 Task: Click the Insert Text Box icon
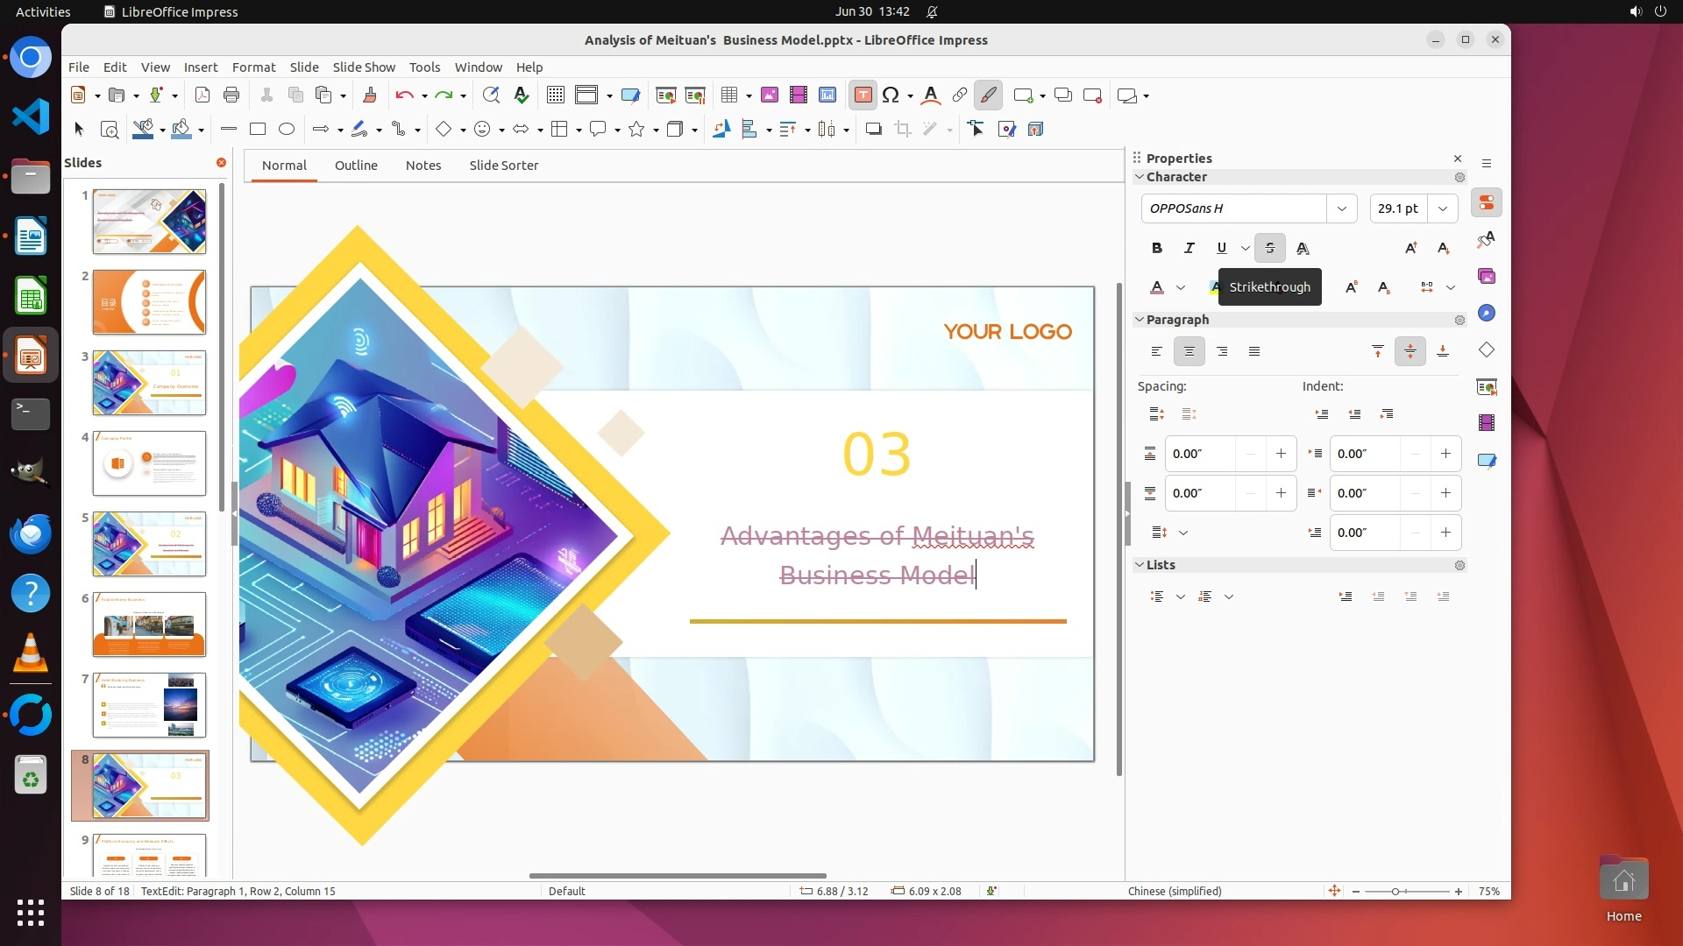coord(863,95)
